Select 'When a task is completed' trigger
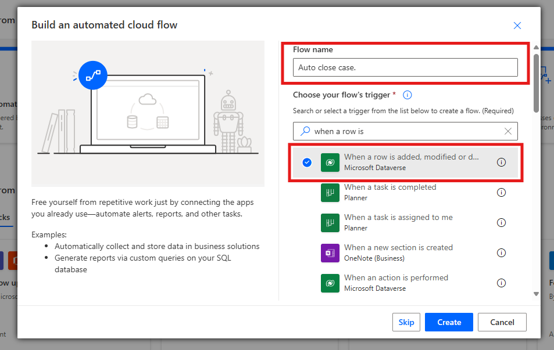Image resolution: width=554 pixels, height=350 pixels. click(389, 187)
